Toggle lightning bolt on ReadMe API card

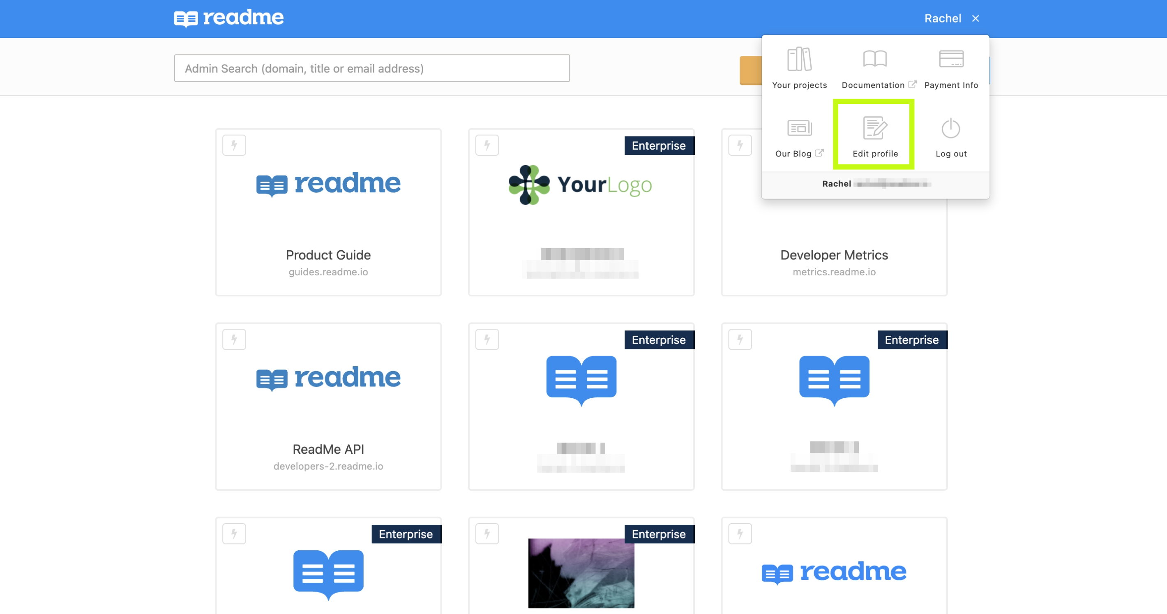click(234, 339)
